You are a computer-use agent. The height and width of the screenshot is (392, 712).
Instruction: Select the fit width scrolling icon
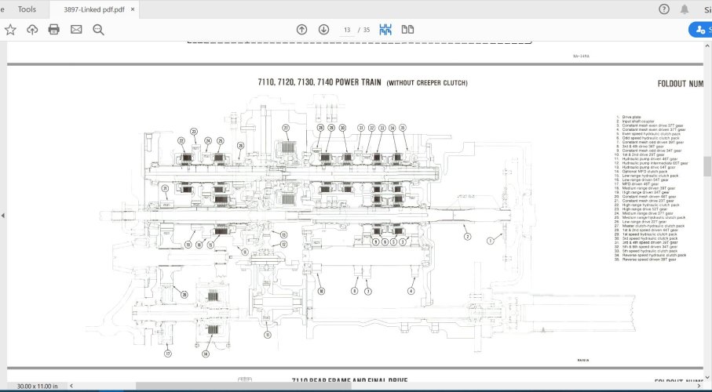click(385, 30)
